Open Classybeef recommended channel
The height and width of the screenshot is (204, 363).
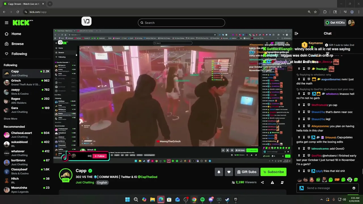pos(27,171)
